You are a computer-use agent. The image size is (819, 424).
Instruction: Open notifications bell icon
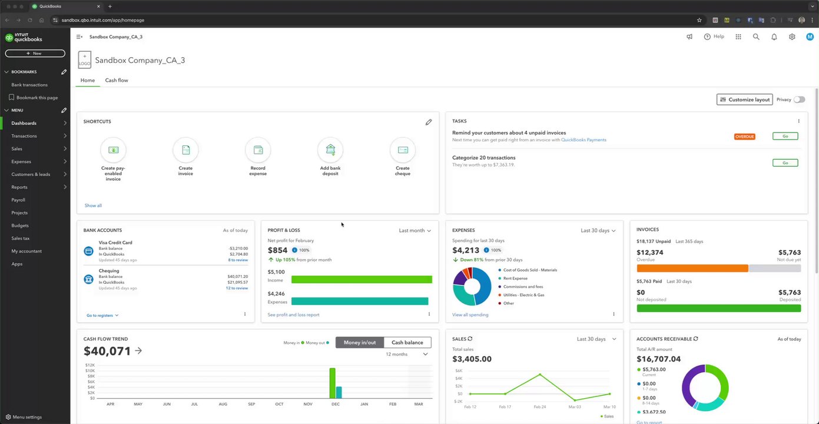[774, 37]
